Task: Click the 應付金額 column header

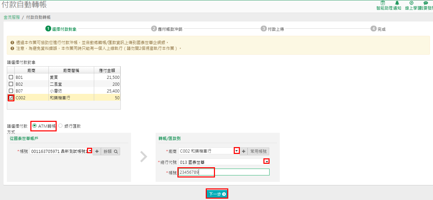Action: [x=107, y=70]
